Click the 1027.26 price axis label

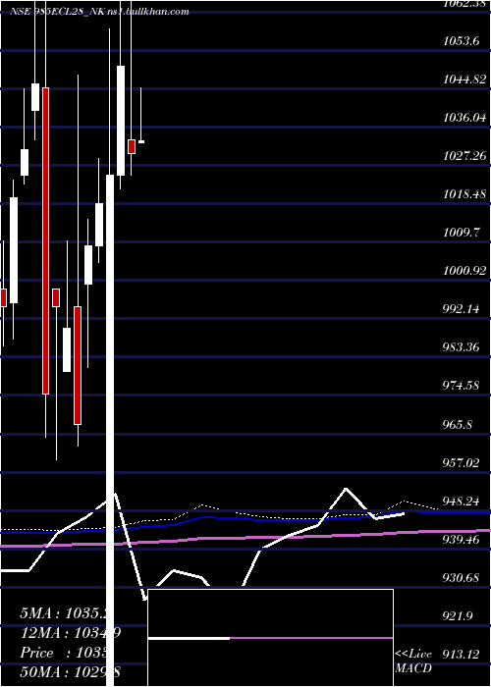[x=464, y=156]
